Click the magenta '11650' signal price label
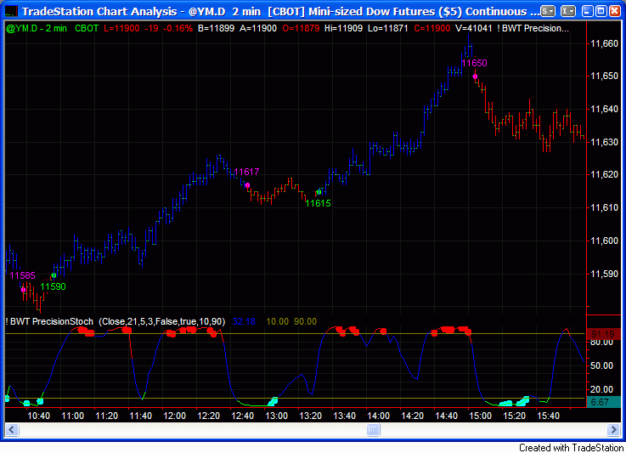Viewport: 626px width, 453px height. point(474,63)
